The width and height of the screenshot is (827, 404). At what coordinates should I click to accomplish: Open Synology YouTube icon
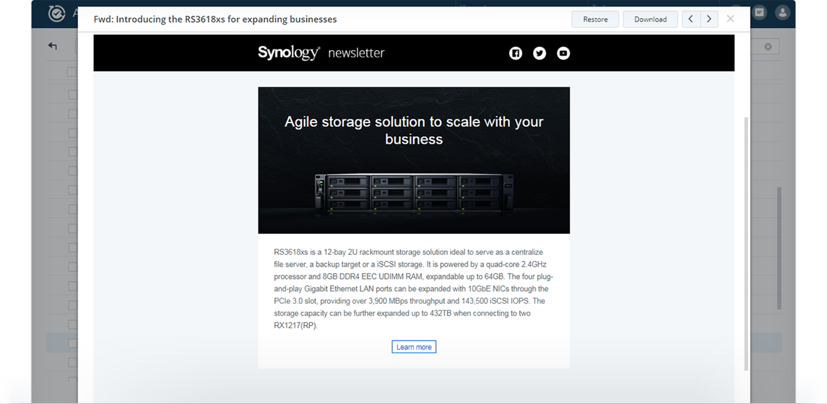[x=563, y=53]
